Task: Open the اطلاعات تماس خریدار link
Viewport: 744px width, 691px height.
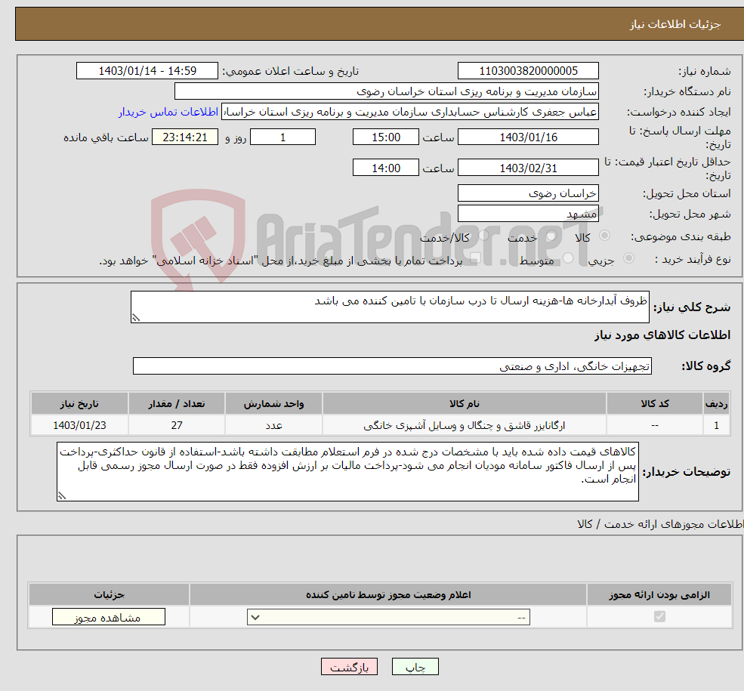Action: point(168,112)
